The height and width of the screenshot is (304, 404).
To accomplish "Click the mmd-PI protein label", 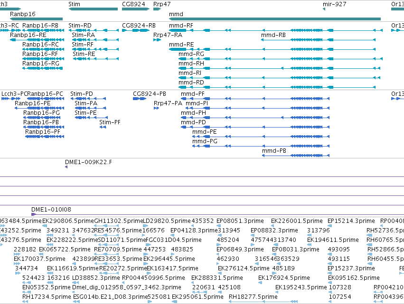I will point(197,103).
